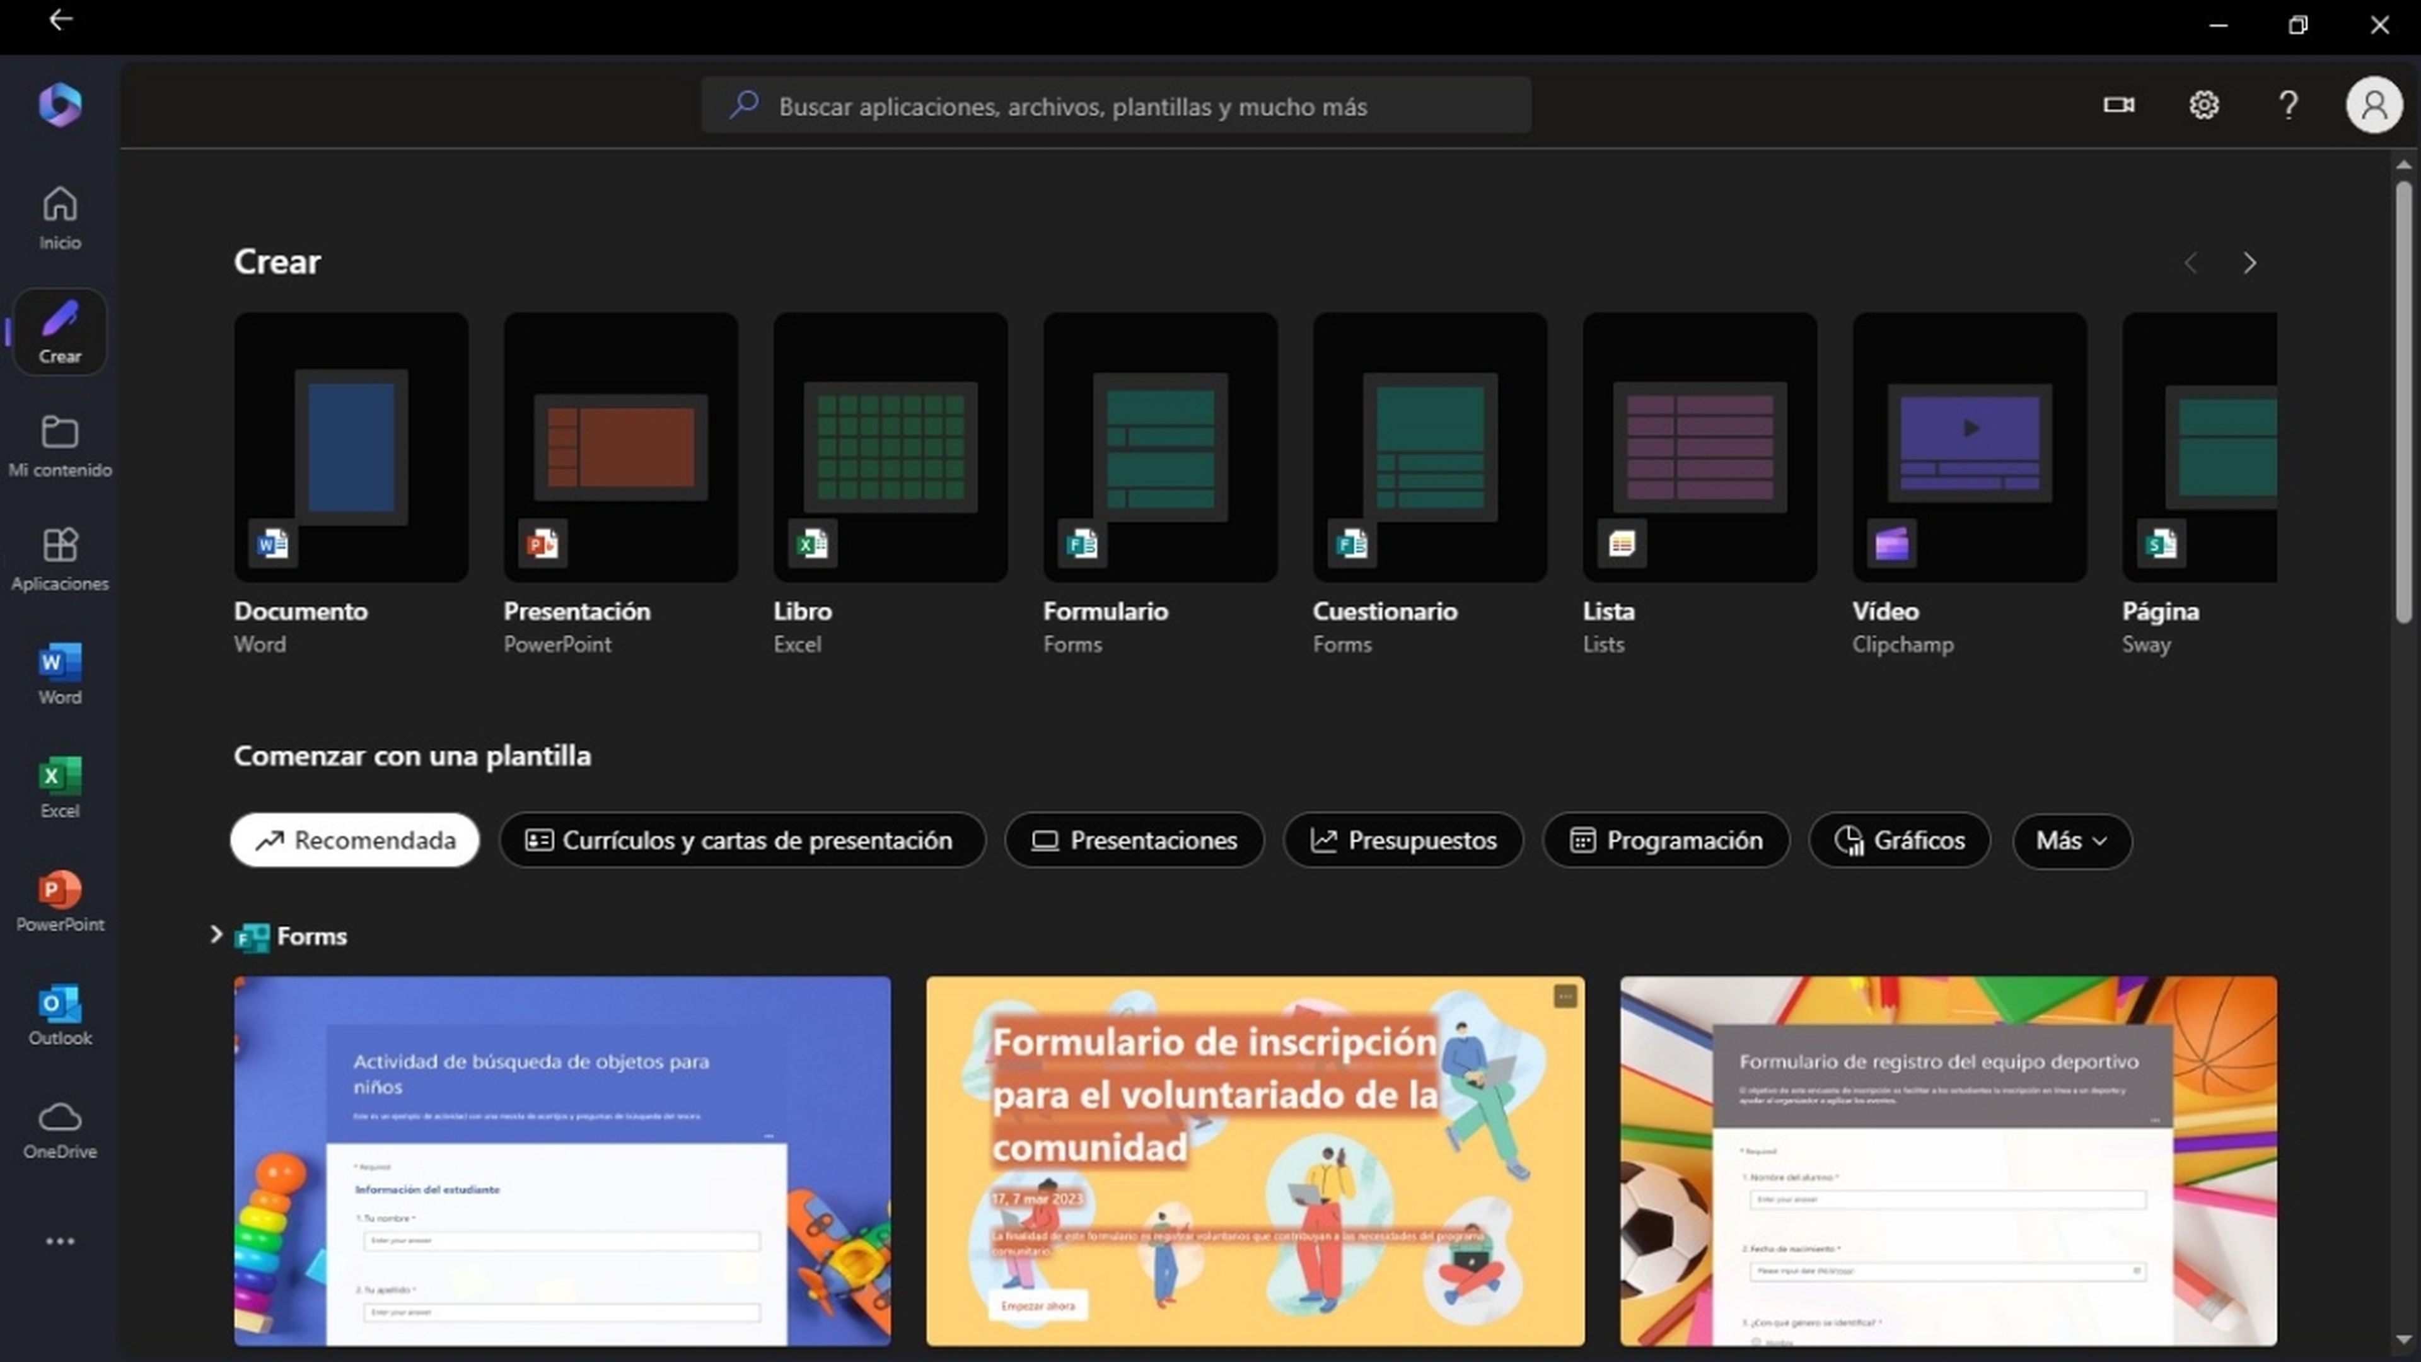The height and width of the screenshot is (1362, 2421).
Task: Open OneDrive from the sidebar
Action: (60, 1128)
